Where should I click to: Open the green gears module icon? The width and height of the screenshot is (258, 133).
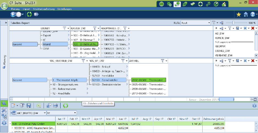pos(208,4)
